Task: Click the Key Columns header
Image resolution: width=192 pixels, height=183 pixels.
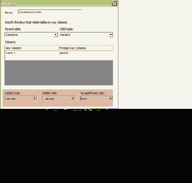Action: click(32, 48)
